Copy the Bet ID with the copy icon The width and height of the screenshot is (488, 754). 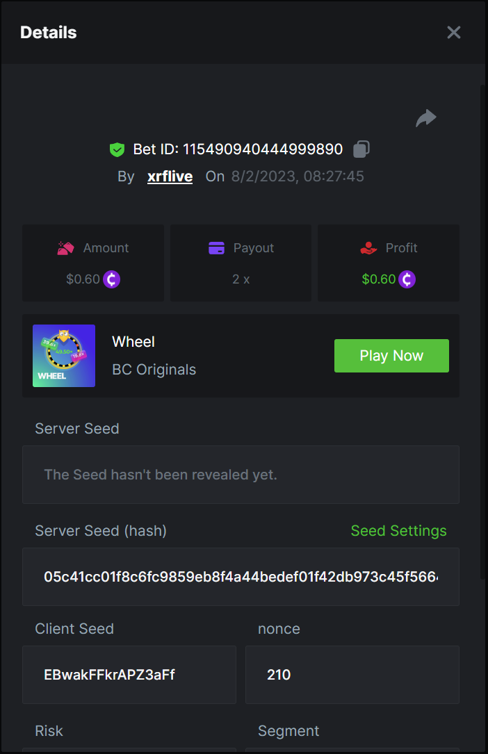[x=361, y=149]
